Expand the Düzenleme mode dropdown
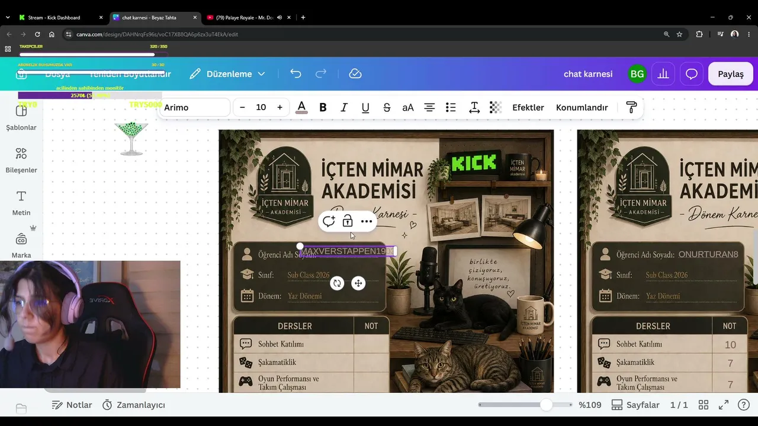The width and height of the screenshot is (758, 426). pos(227,74)
